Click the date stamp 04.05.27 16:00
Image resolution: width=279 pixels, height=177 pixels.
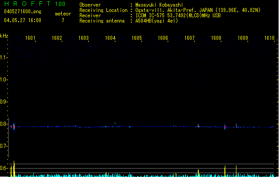pos(23,20)
